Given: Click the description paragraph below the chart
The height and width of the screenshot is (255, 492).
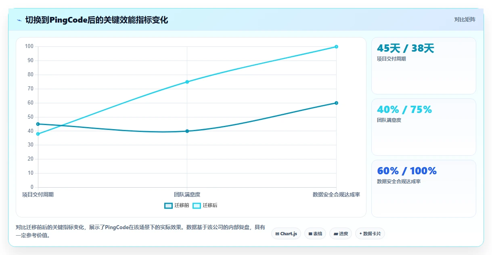Looking at the screenshot, I should tap(140, 232).
